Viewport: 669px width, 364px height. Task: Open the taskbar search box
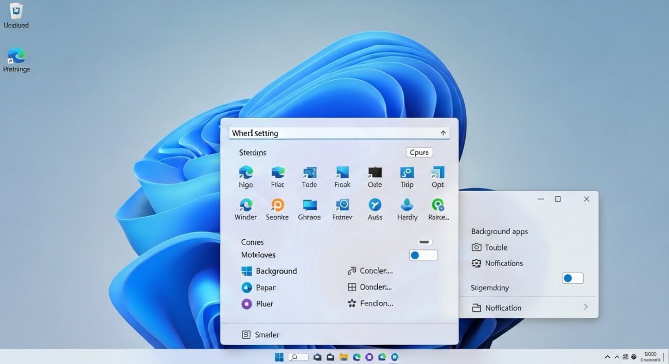298,357
